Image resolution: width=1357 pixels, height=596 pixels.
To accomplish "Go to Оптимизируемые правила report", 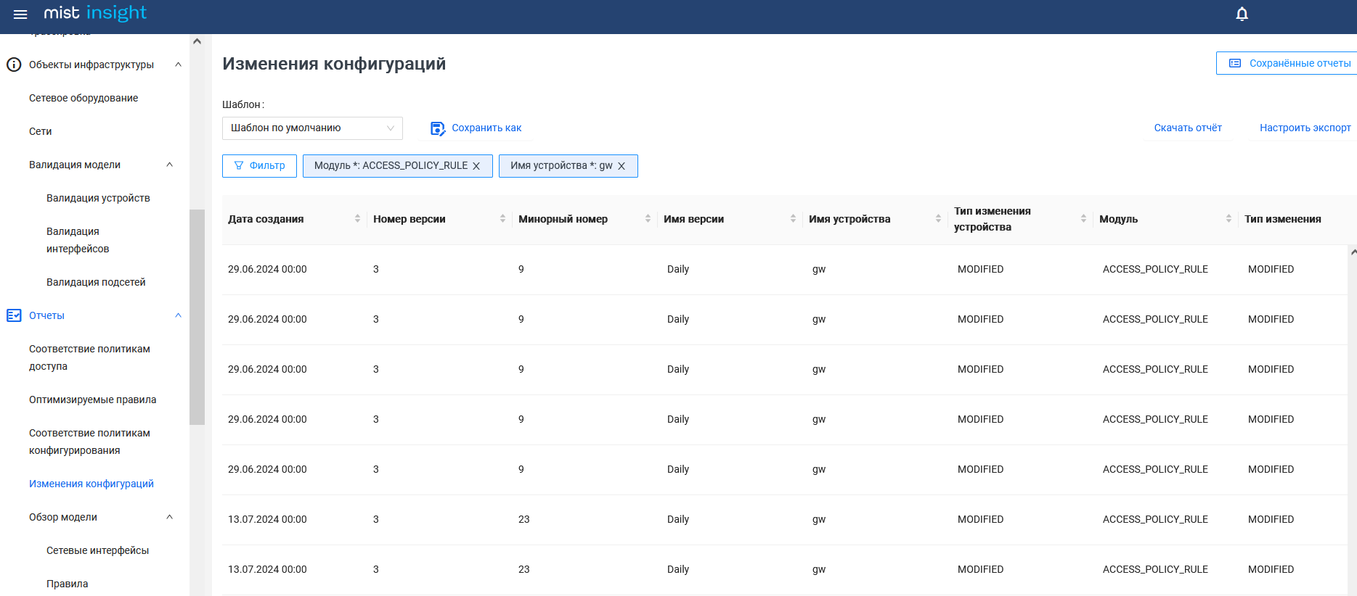I will [92, 400].
